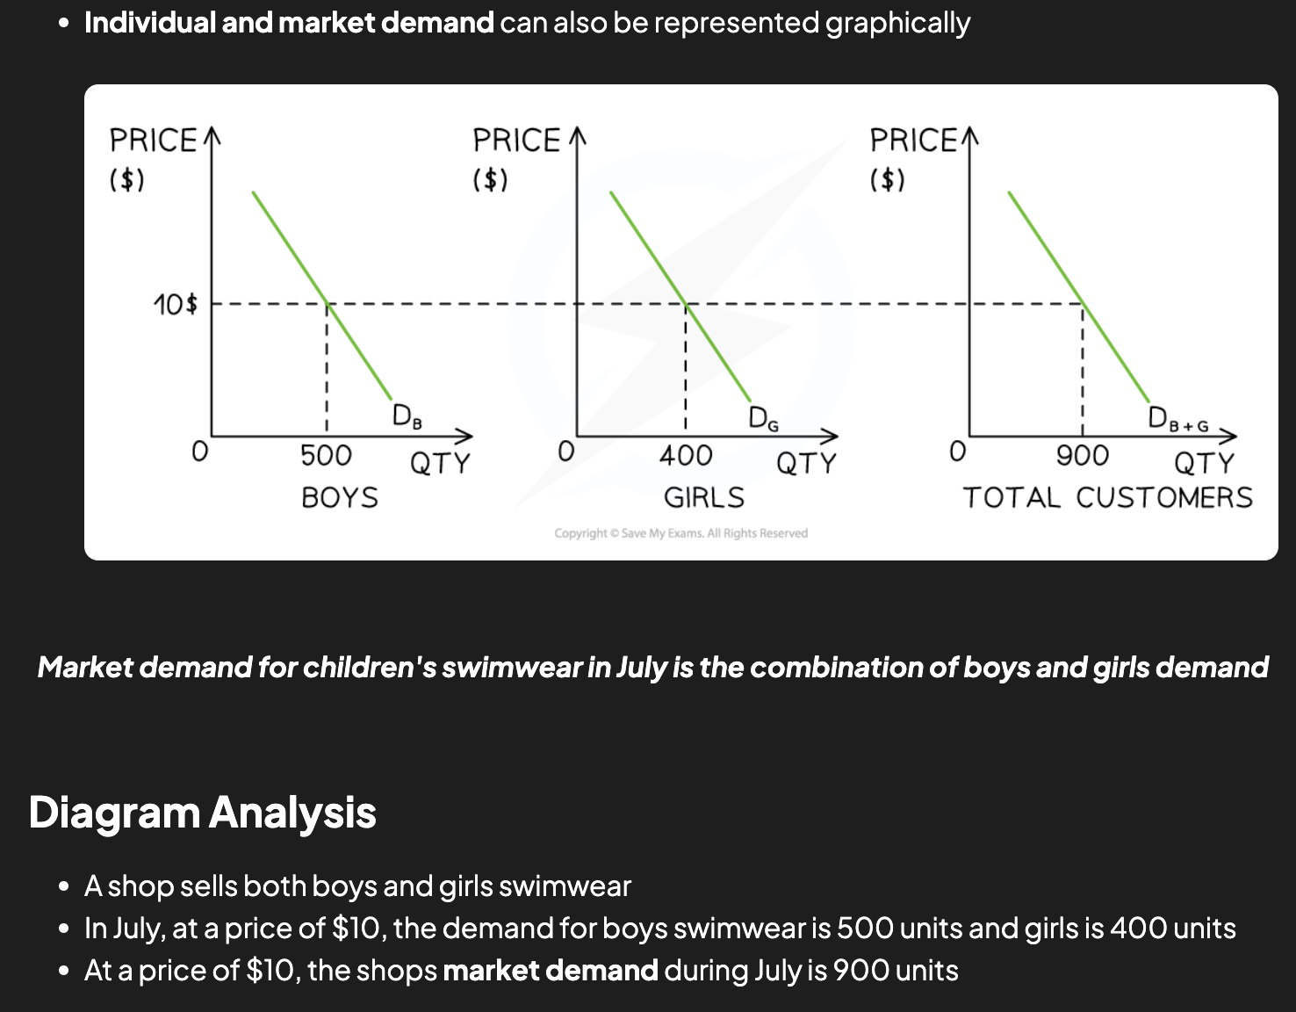Click the "GIRLS" chart label
This screenshot has height=1012, width=1296.
[703, 498]
